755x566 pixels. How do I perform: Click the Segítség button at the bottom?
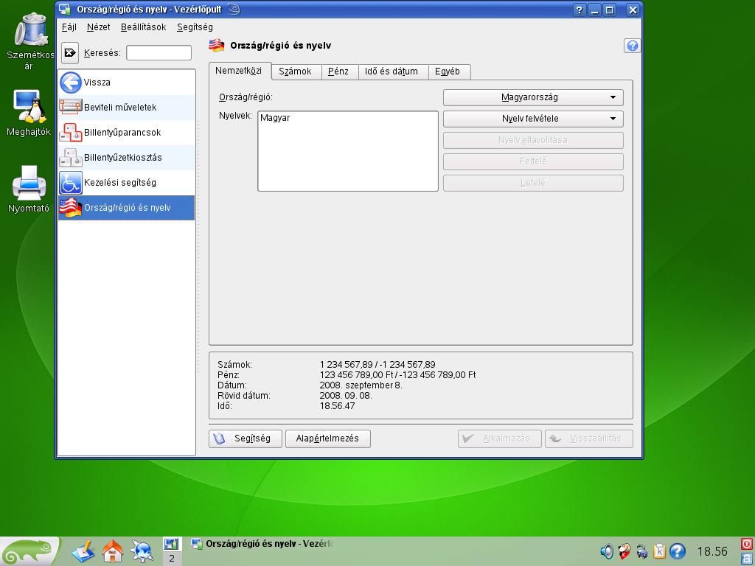(x=245, y=439)
